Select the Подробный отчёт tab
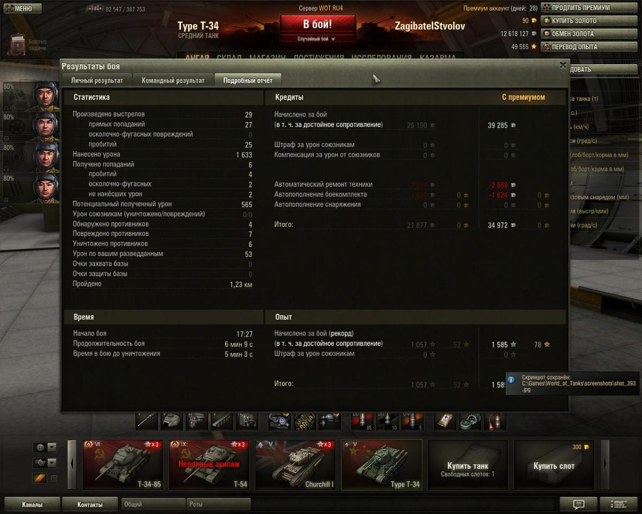The width and height of the screenshot is (642, 514). pos(248,80)
